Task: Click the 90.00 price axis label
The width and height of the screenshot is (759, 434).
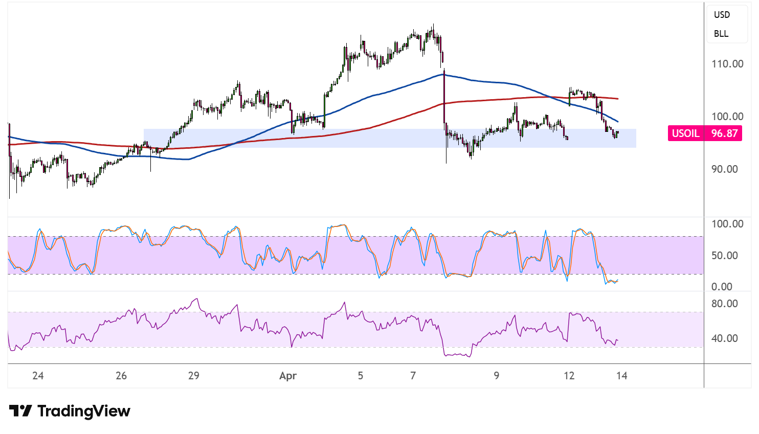Action: (x=724, y=169)
